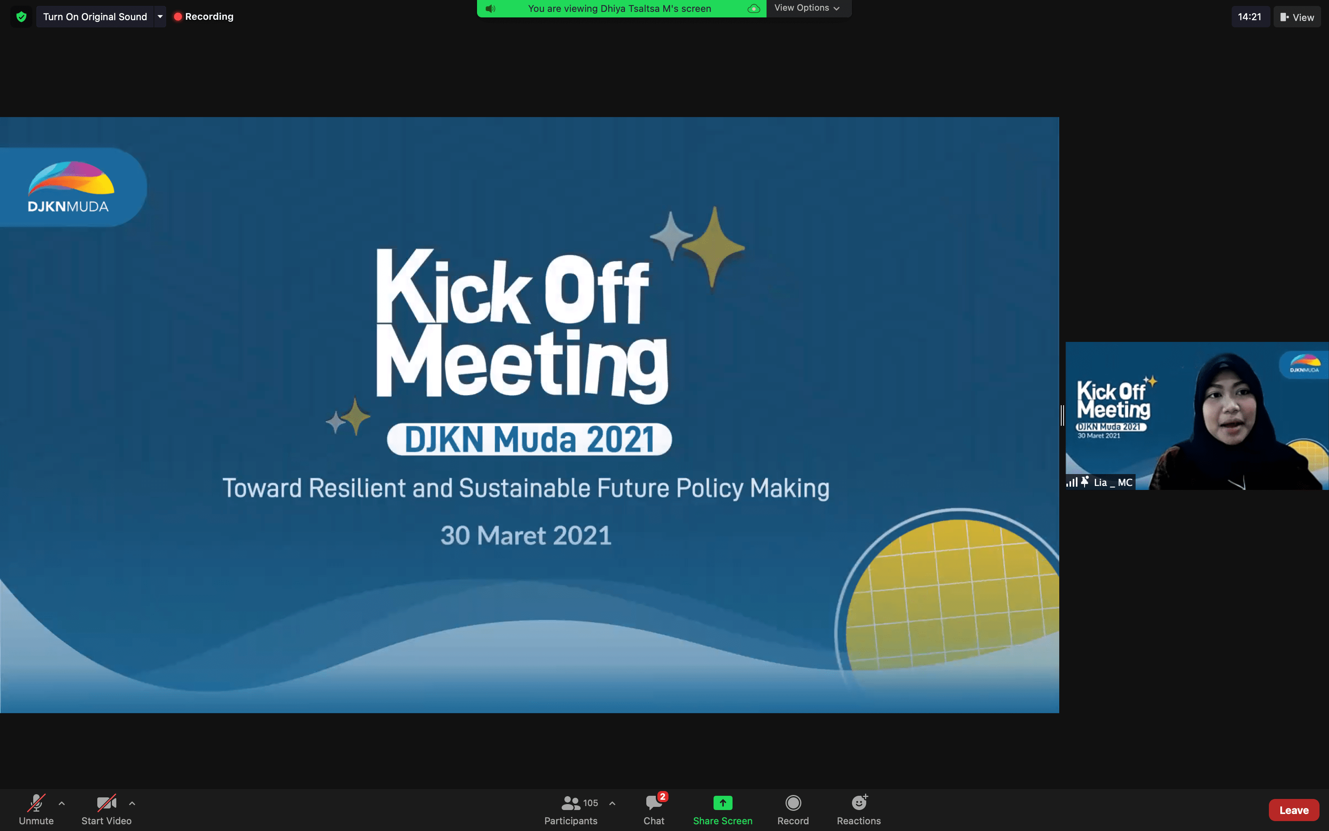Click the divider handle beside the shared screen
1329x831 pixels.
coord(1062,415)
